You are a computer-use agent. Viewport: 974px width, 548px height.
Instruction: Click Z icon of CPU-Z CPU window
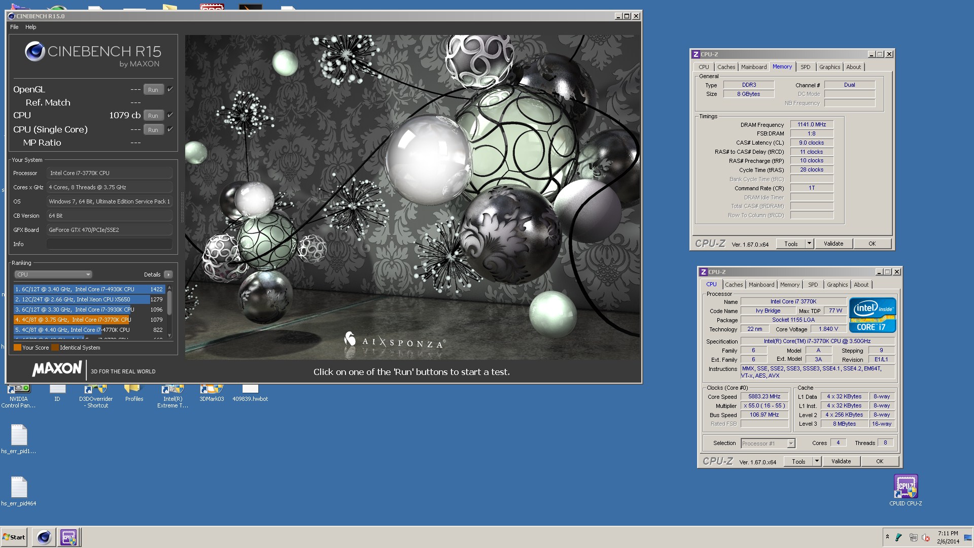tap(704, 272)
